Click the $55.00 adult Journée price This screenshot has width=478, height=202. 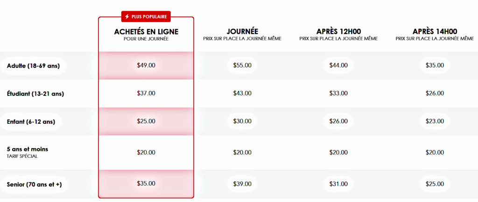pos(242,65)
